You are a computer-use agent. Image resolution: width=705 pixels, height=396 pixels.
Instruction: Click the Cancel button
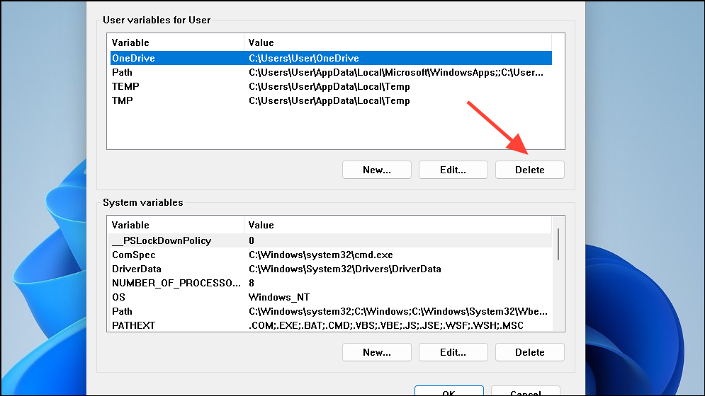(526, 390)
